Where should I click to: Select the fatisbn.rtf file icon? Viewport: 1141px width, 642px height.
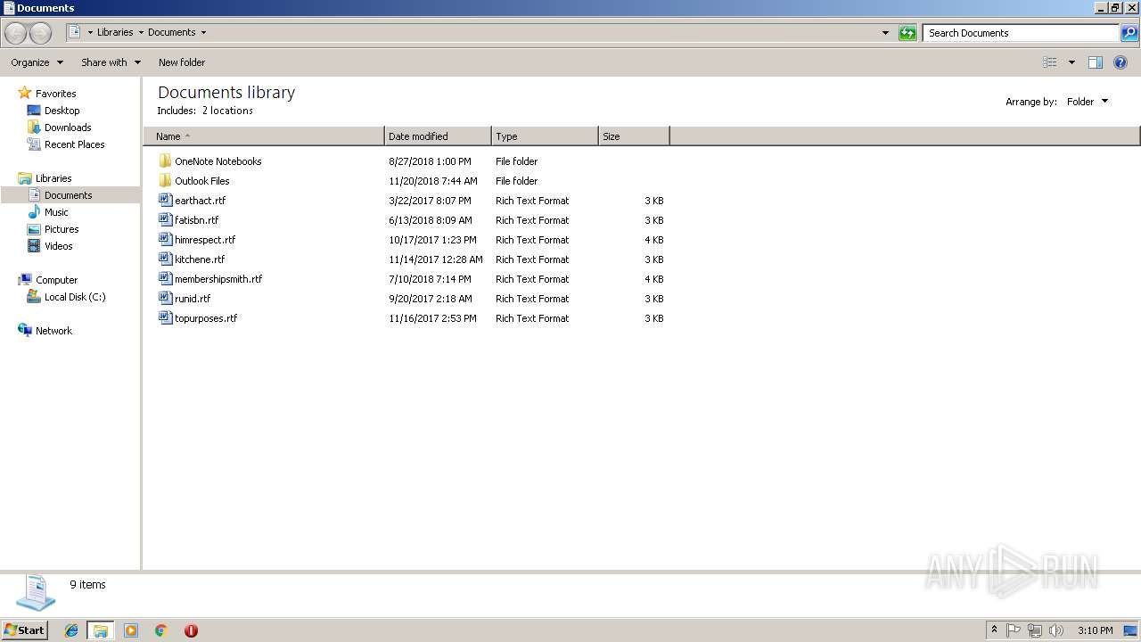point(165,220)
